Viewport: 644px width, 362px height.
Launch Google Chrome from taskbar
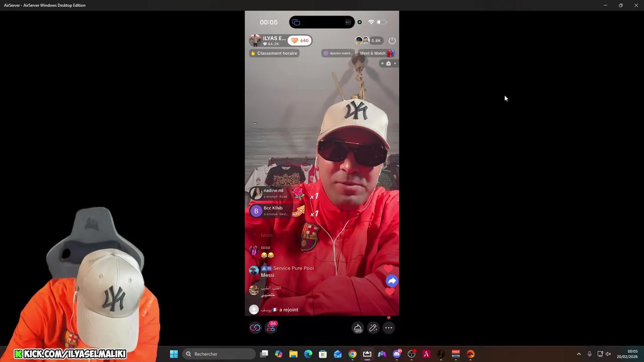pyautogui.click(x=353, y=354)
